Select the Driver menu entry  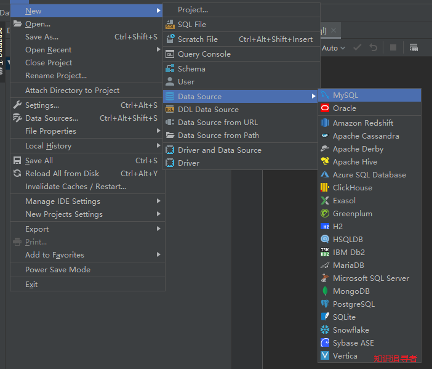click(240, 163)
